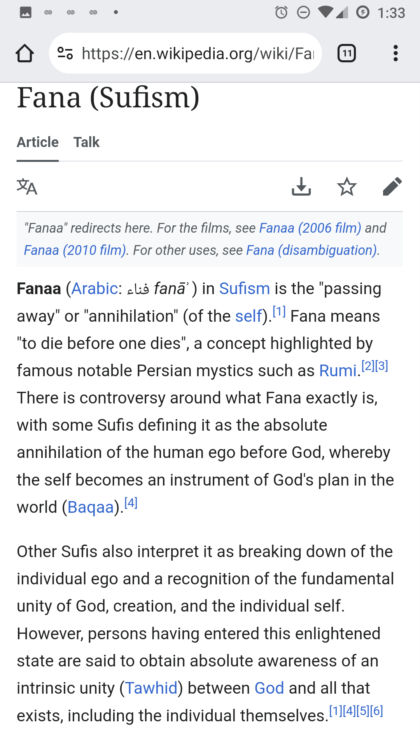The width and height of the screenshot is (420, 747).
Task: Jump to citation reference [6]
Action: click(376, 711)
